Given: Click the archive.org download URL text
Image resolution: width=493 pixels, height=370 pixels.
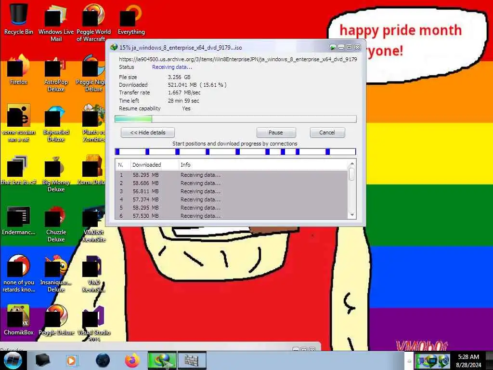Looking at the screenshot, I should [x=238, y=59].
